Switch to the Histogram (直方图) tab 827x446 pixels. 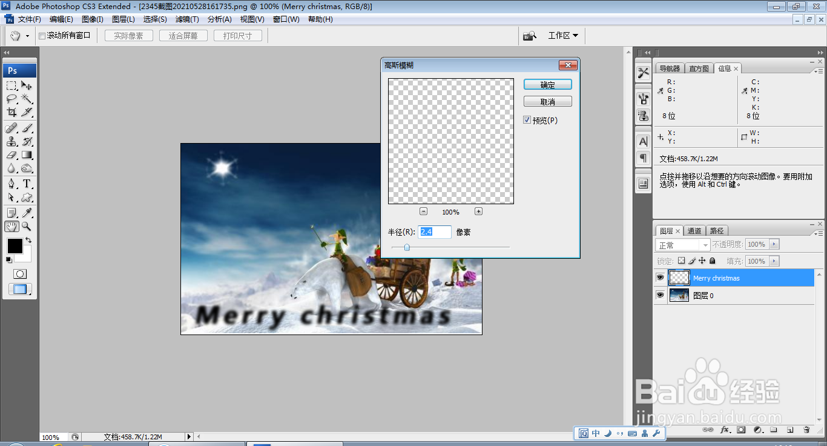698,68
